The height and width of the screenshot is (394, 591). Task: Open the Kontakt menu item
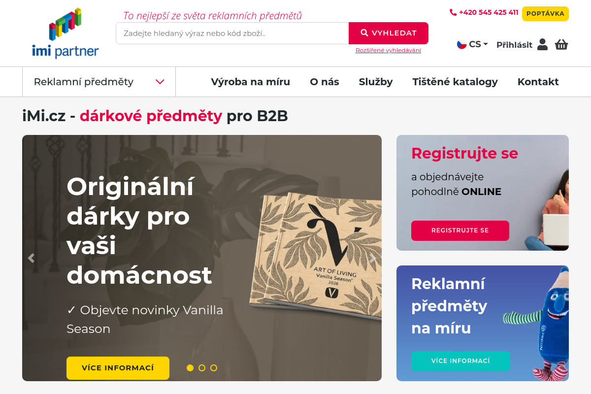point(538,82)
